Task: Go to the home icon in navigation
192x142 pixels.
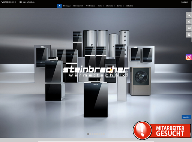Action: coord(60,6)
